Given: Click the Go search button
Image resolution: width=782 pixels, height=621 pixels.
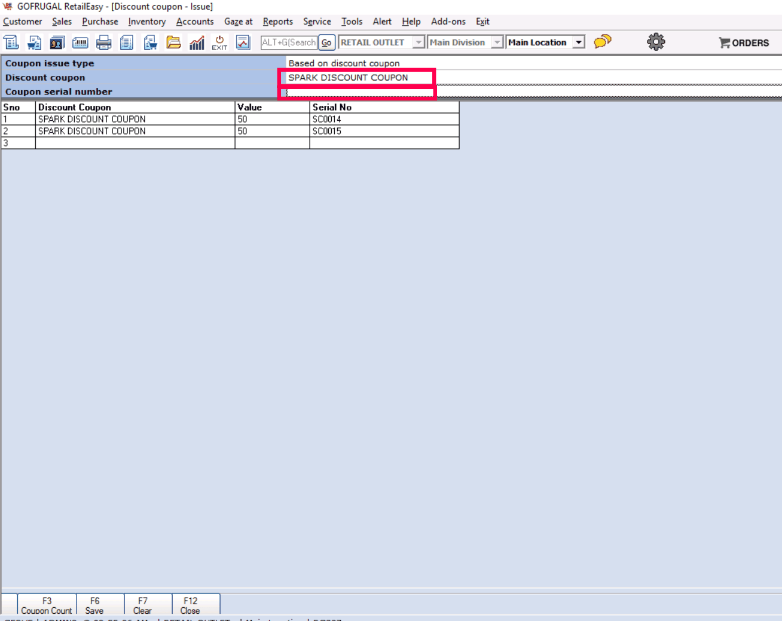Looking at the screenshot, I should (326, 42).
